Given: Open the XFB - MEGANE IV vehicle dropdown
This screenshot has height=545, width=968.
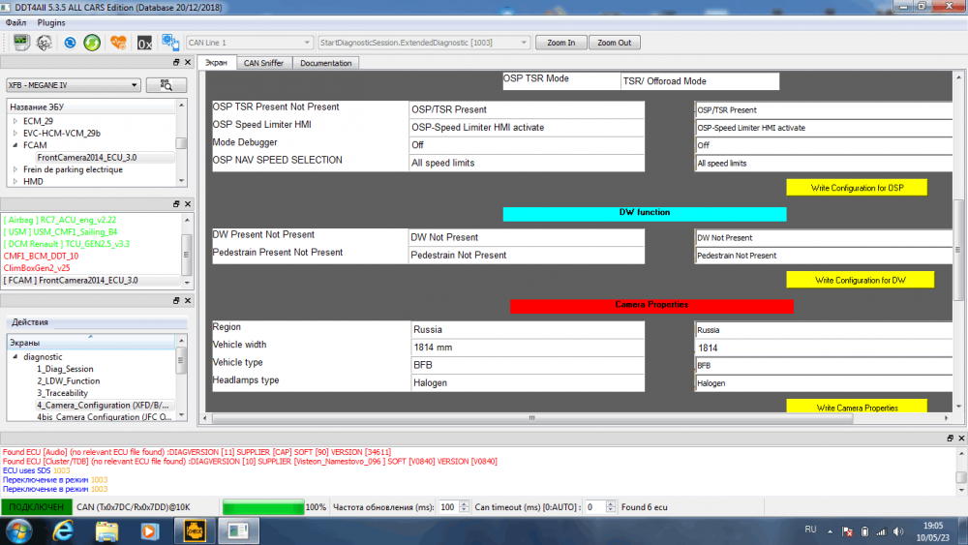Looking at the screenshot, I should click(74, 85).
